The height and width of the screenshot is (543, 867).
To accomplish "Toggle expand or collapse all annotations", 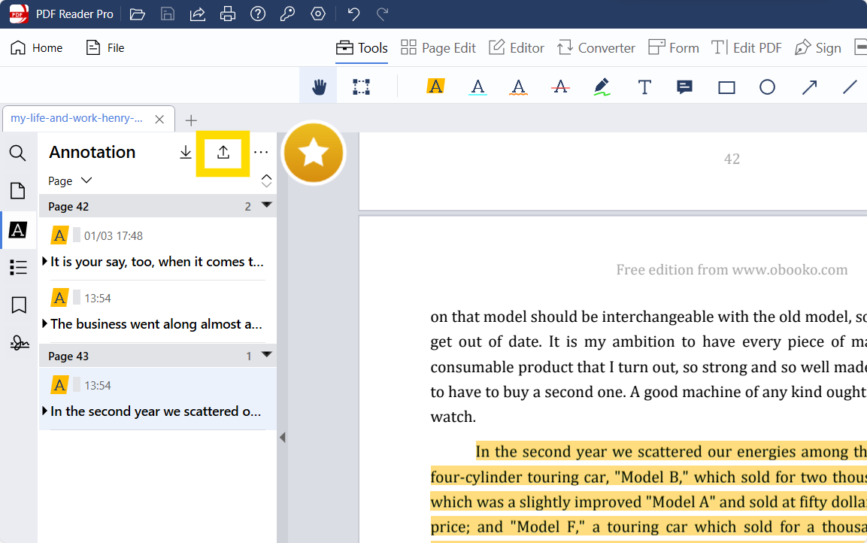I will 266,180.
